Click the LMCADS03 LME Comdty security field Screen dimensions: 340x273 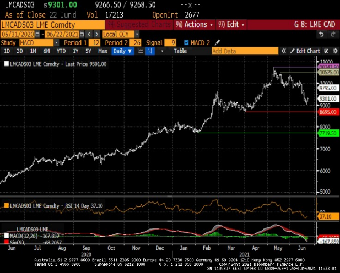point(52,24)
